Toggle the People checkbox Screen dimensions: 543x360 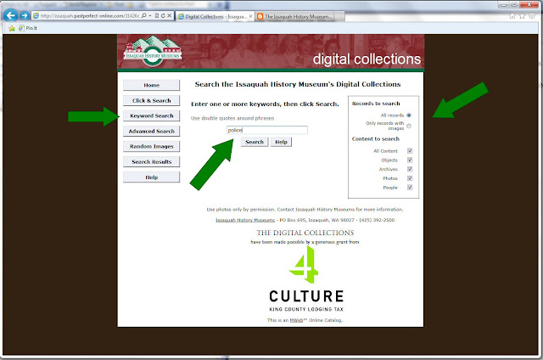pos(410,188)
